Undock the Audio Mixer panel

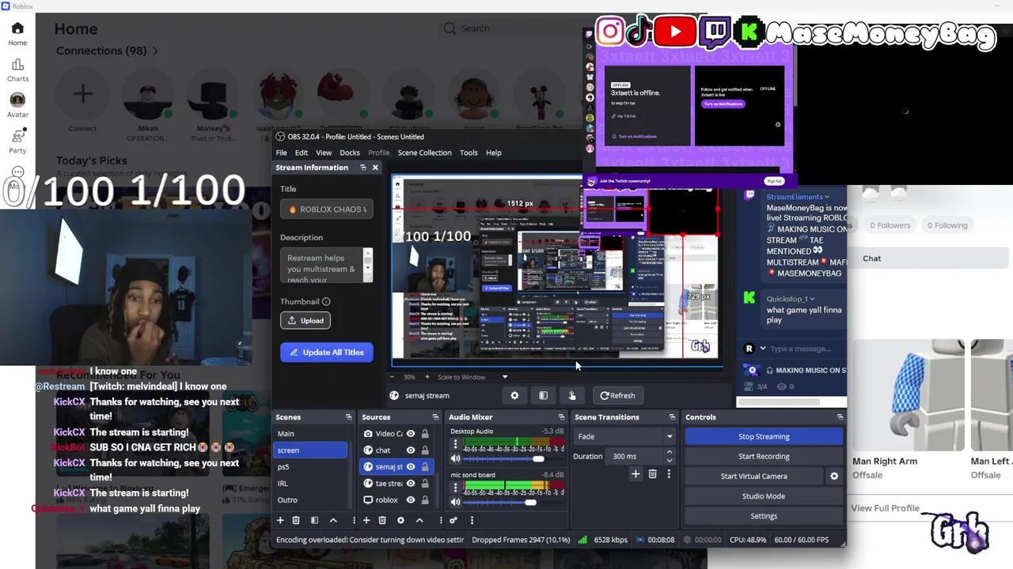561,417
